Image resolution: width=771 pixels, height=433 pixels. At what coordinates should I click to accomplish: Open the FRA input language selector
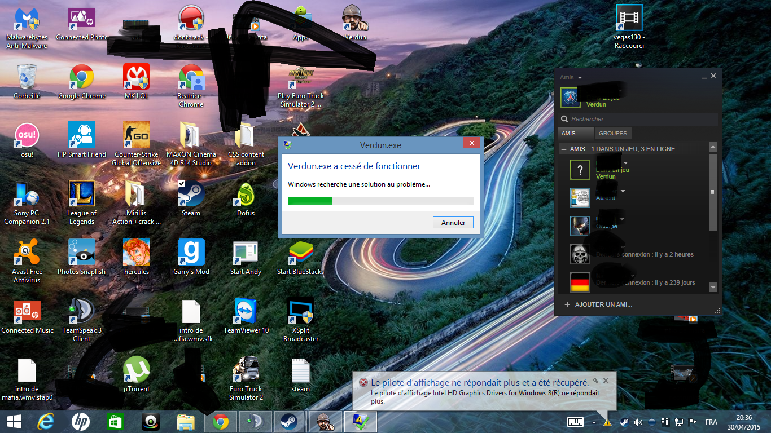(711, 422)
